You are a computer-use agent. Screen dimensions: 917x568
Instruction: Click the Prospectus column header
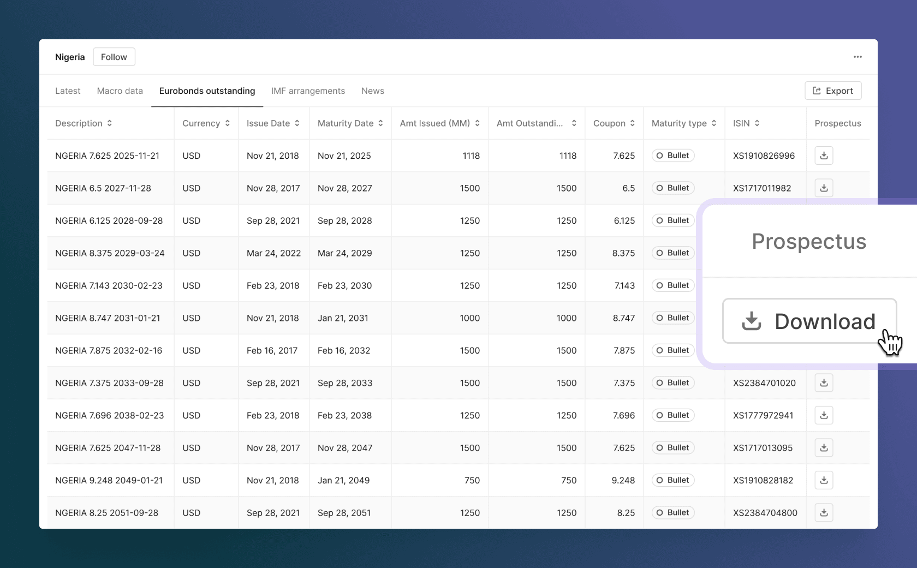point(838,123)
